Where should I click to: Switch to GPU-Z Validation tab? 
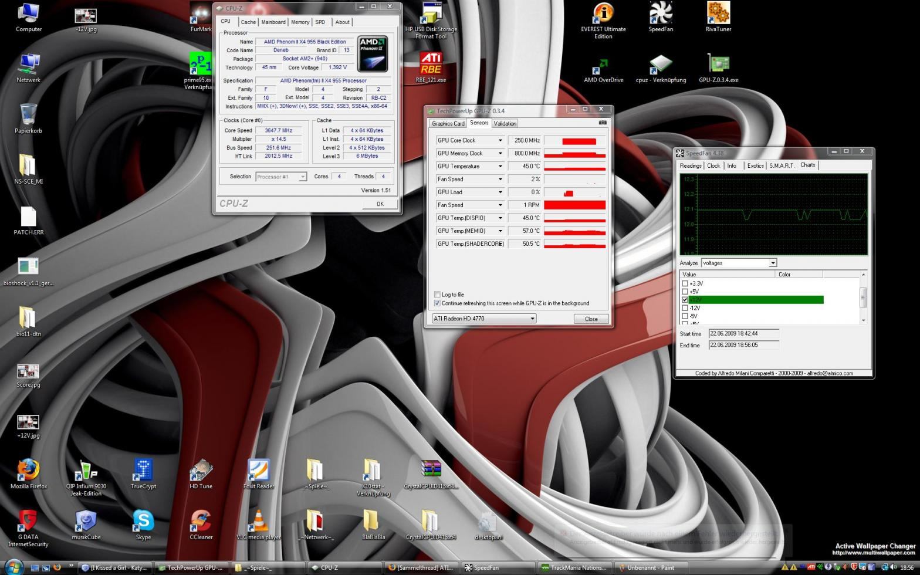tap(505, 123)
